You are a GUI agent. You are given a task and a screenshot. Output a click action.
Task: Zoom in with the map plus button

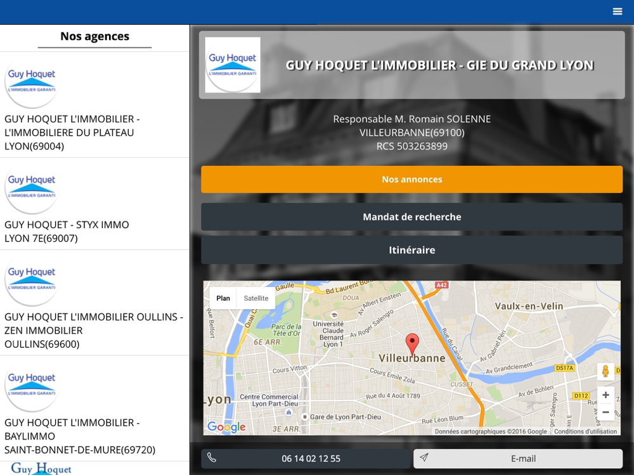pos(605,395)
